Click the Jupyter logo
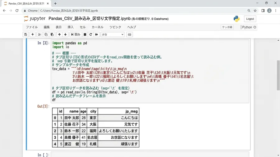The image size is (280, 157). point(35,19)
